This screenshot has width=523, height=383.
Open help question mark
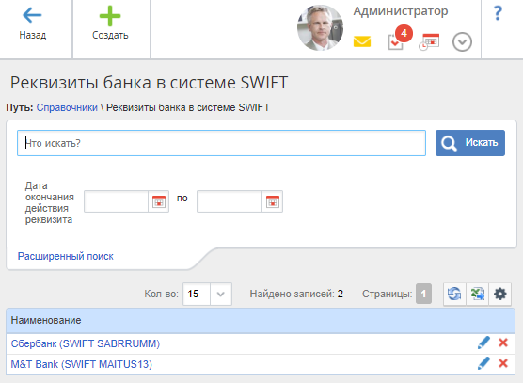point(498,13)
